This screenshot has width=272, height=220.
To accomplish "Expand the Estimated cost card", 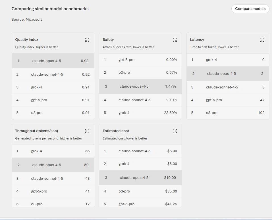I will (175, 131).
